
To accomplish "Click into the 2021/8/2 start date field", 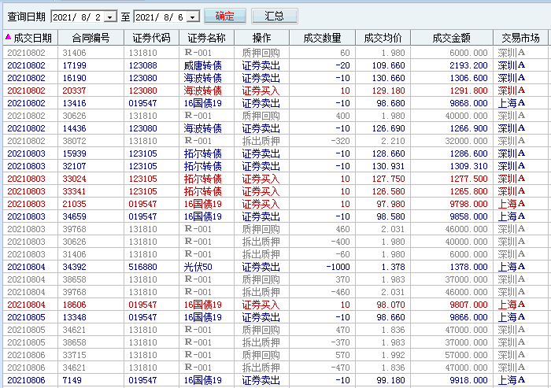I will 76,17.
